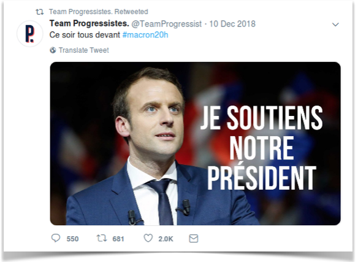Image resolution: width=358 pixels, height=262 pixels.
Task: Click the 'JE SOUTIENS NOTRE PRÉSIDENT' caption
Action: pyautogui.click(x=261, y=148)
